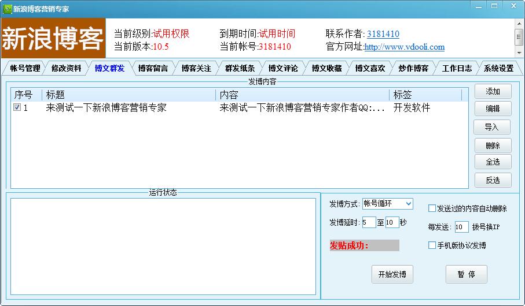Screen dimensions: 525x306
Task: Click the maximum delay field showing 10 before 秒
Action: coord(392,222)
